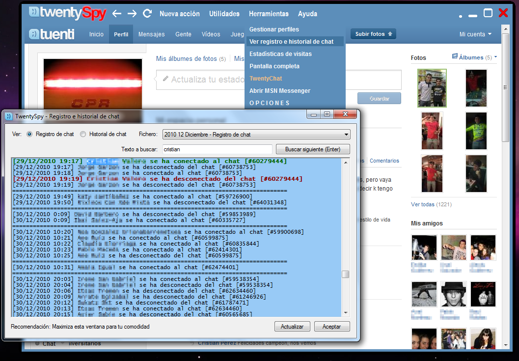The image size is (519, 361).
Task: Click the Aceptar button
Action: [331, 327]
